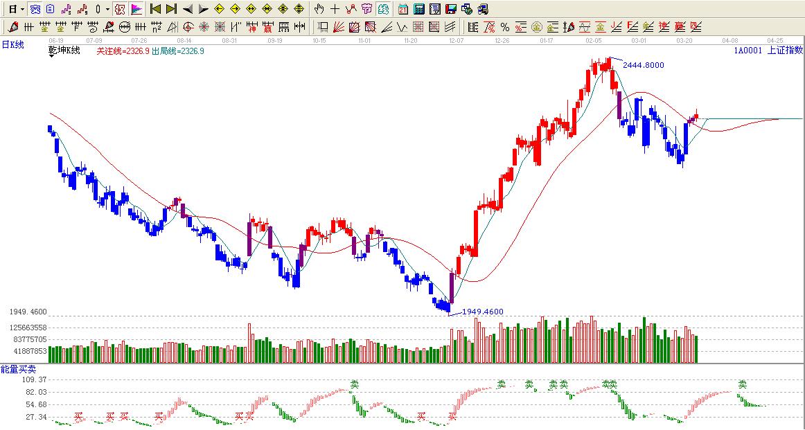Select the hand pan tool
The image size is (805, 430).
click(x=319, y=9)
